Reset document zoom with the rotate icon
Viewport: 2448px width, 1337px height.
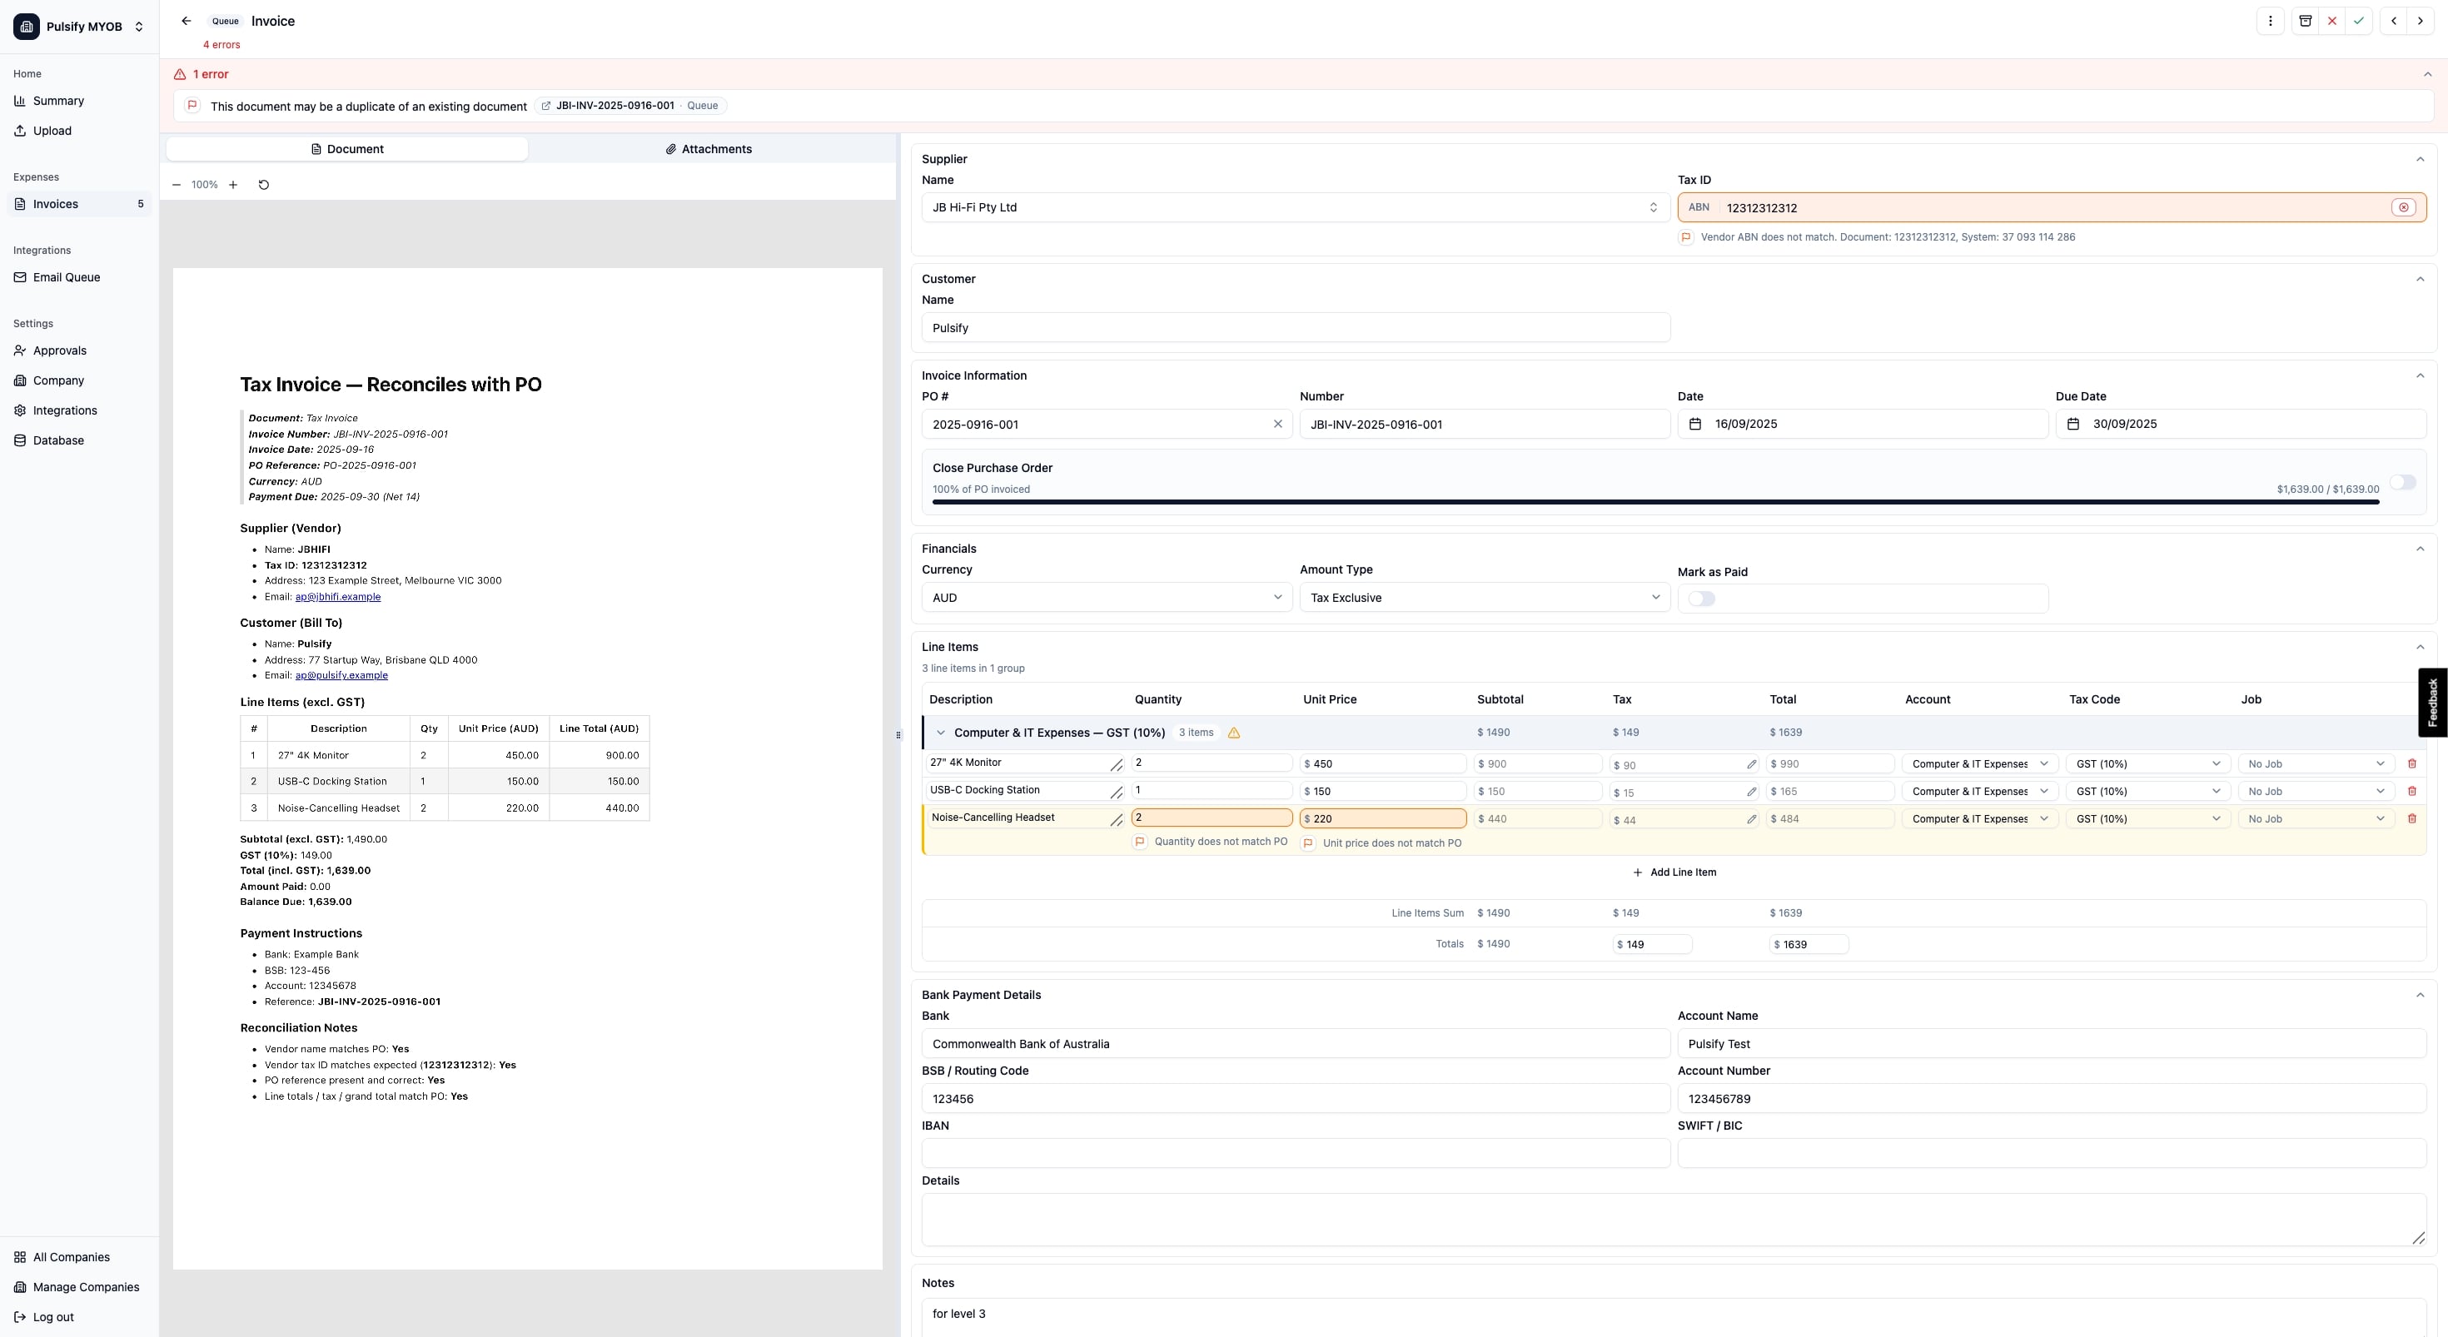click(x=264, y=184)
